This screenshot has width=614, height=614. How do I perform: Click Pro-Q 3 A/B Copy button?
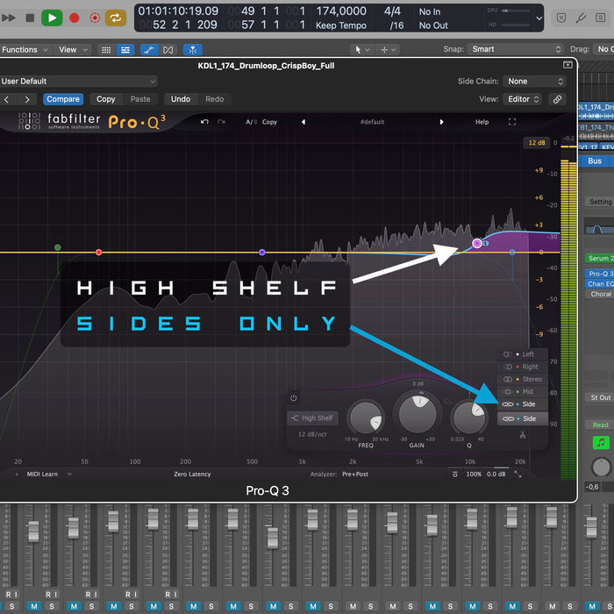[x=269, y=122]
